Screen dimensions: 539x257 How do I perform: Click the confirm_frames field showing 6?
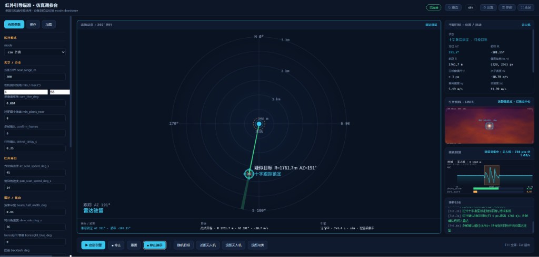[x=35, y=133]
